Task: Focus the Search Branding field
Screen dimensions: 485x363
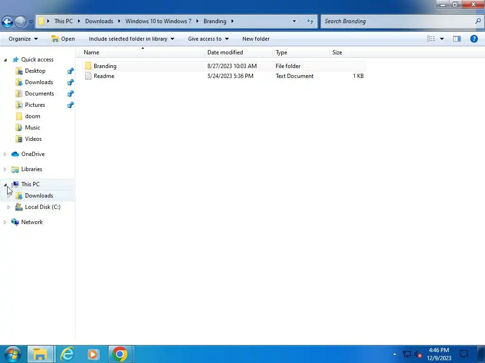Action: (x=397, y=21)
